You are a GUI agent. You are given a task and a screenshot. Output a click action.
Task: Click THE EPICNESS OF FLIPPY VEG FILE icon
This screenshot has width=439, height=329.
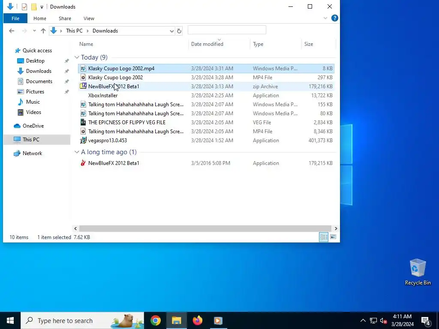[83, 122]
